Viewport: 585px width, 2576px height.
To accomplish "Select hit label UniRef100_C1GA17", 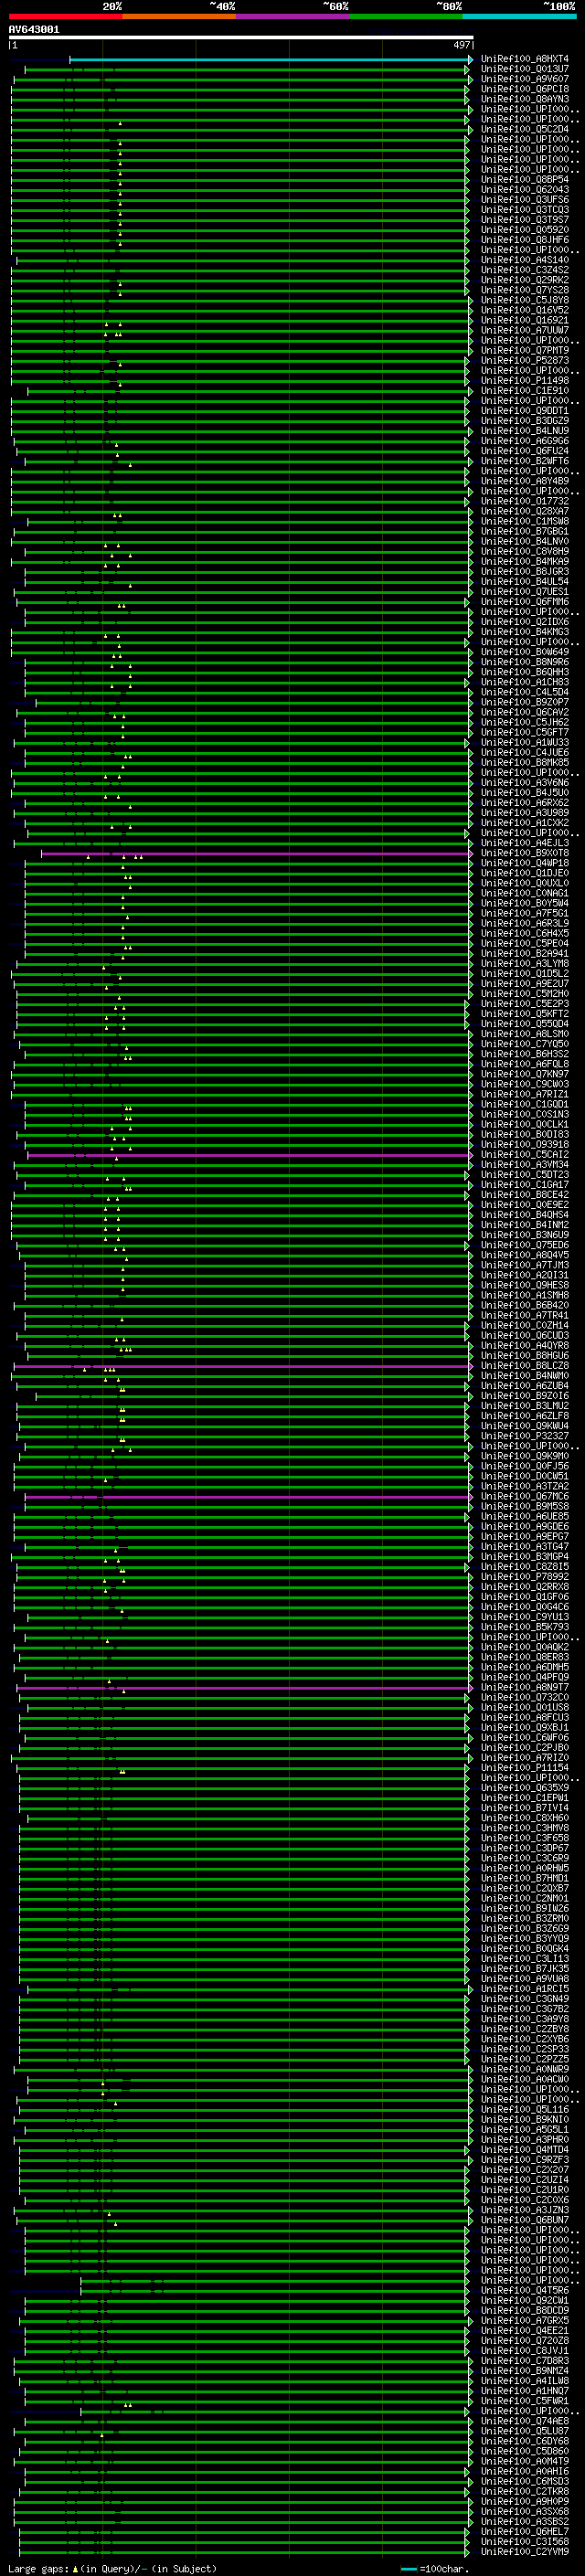I will [525, 1185].
